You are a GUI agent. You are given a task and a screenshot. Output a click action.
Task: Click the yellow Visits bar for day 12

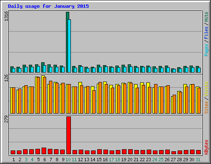pos(80,98)
